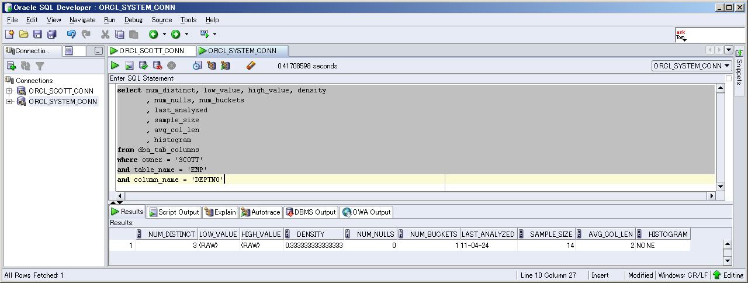
Task: Click the Execute Statement green arrow
Action: (115, 65)
